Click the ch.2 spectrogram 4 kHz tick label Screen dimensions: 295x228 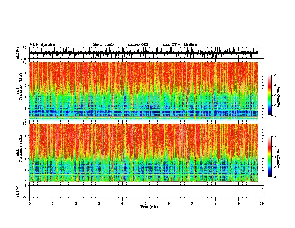26,159
